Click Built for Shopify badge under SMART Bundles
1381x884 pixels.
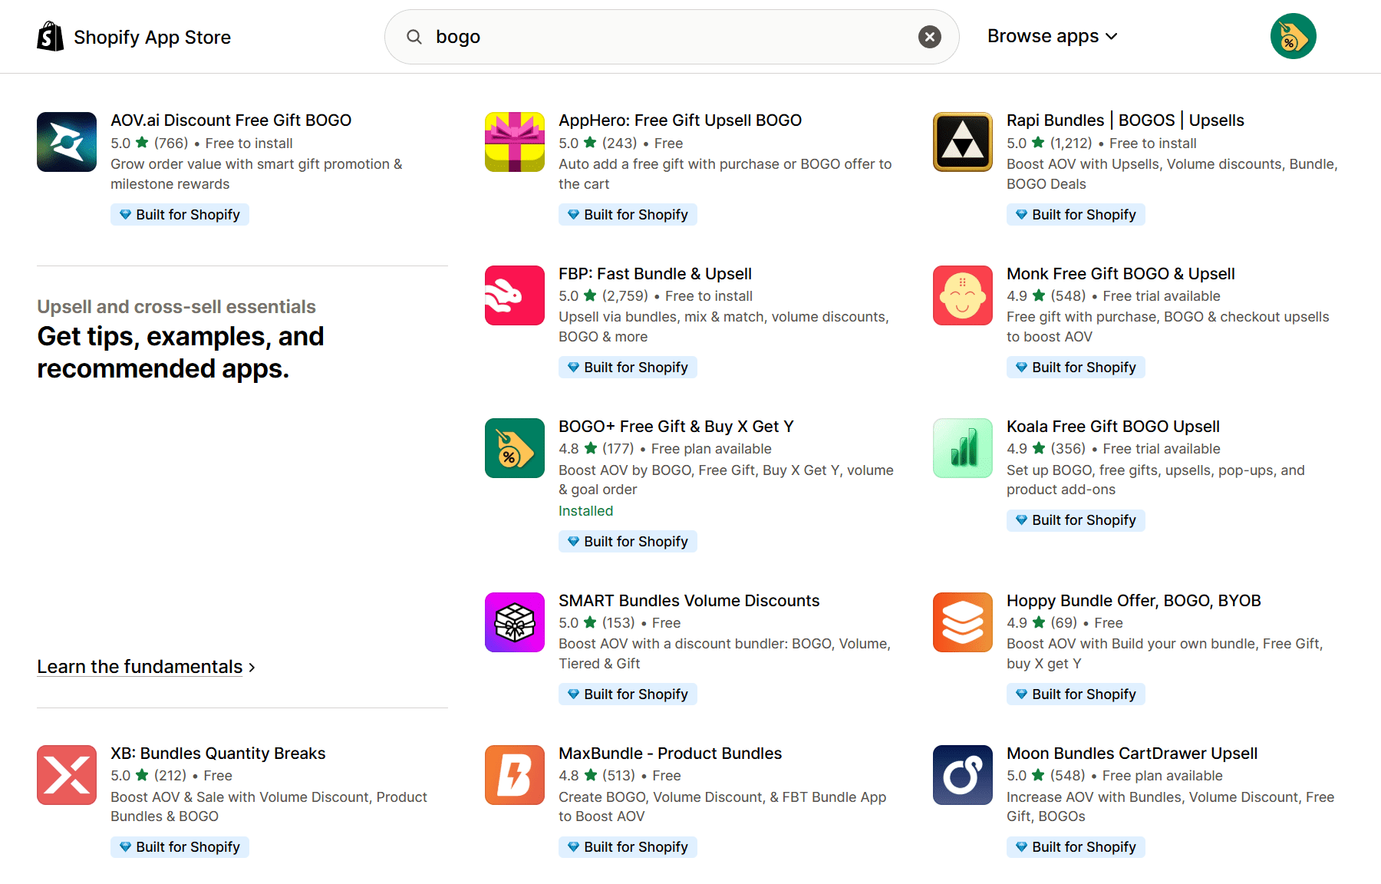(x=628, y=694)
